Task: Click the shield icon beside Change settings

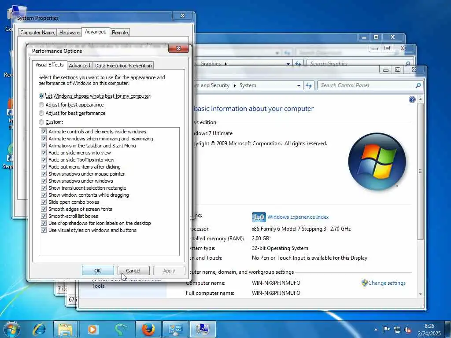Action: 364,283
